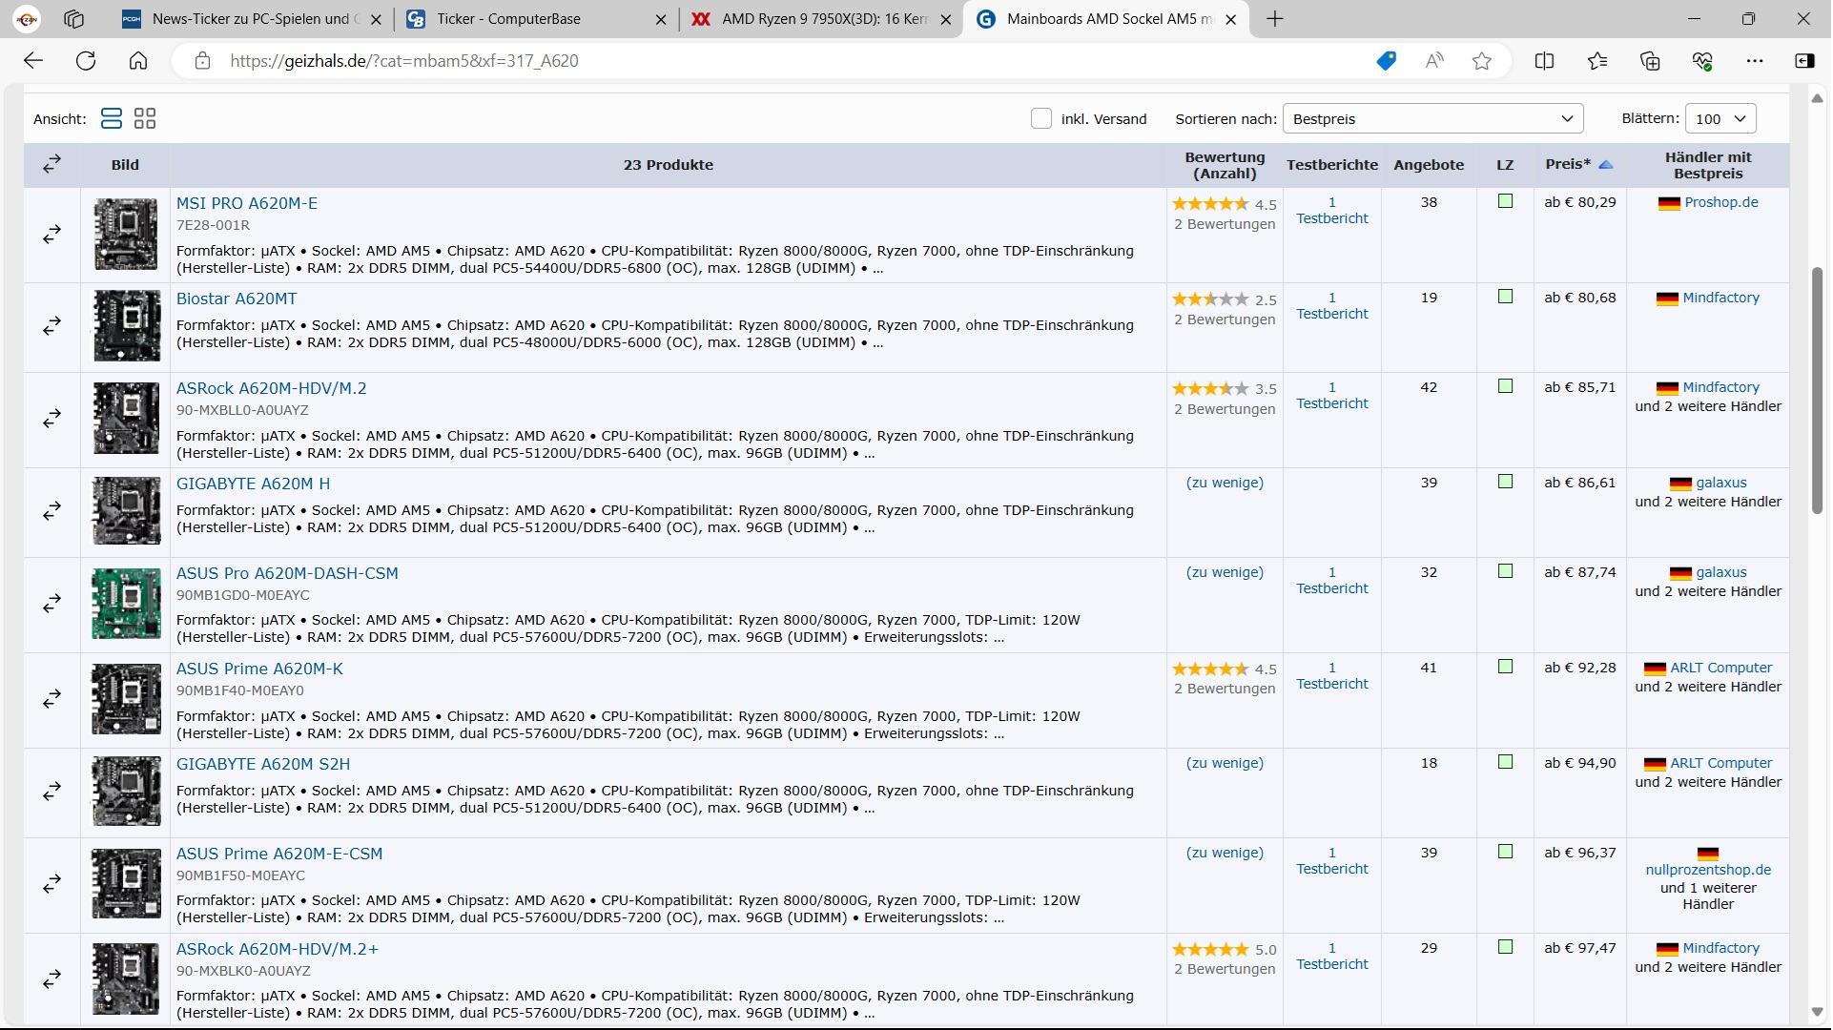Toggle LZ checkbox for GIGABYTE A620M H
This screenshot has height=1030, width=1833.
(x=1505, y=482)
